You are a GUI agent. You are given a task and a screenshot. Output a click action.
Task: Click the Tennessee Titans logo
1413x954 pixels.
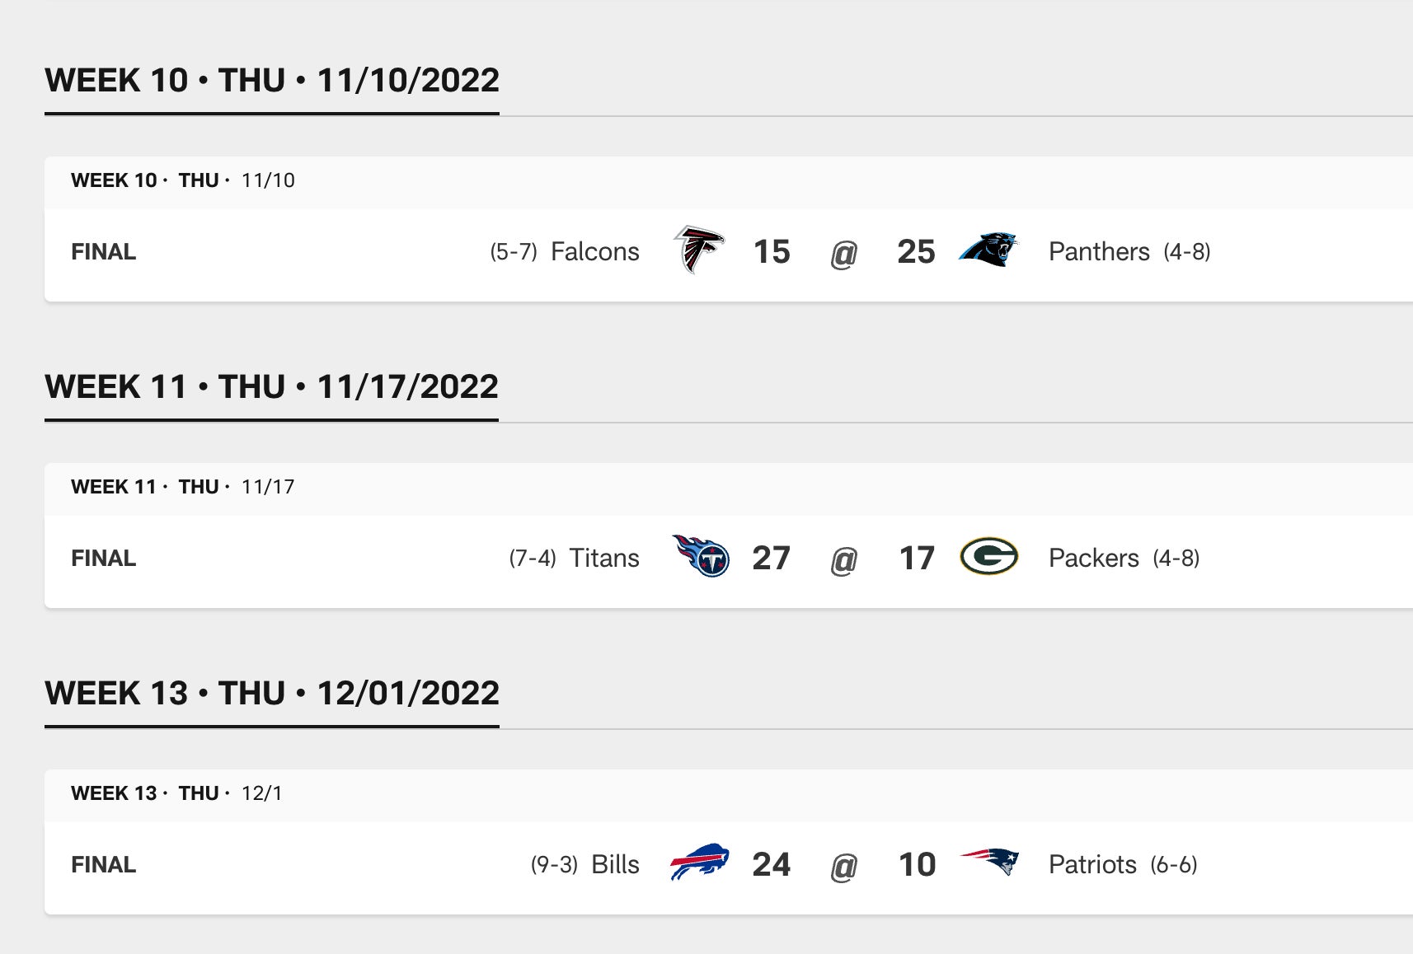(x=700, y=556)
